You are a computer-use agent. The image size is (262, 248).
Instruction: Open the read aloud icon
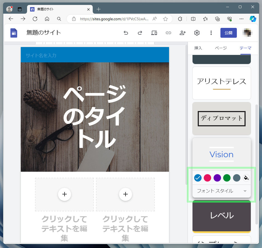(155, 19)
